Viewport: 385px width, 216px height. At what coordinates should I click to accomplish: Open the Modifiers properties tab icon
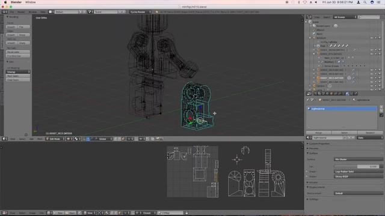[339, 94]
